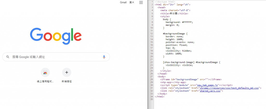
Task: Click the 'border: none;' line
Action: point(175,36)
